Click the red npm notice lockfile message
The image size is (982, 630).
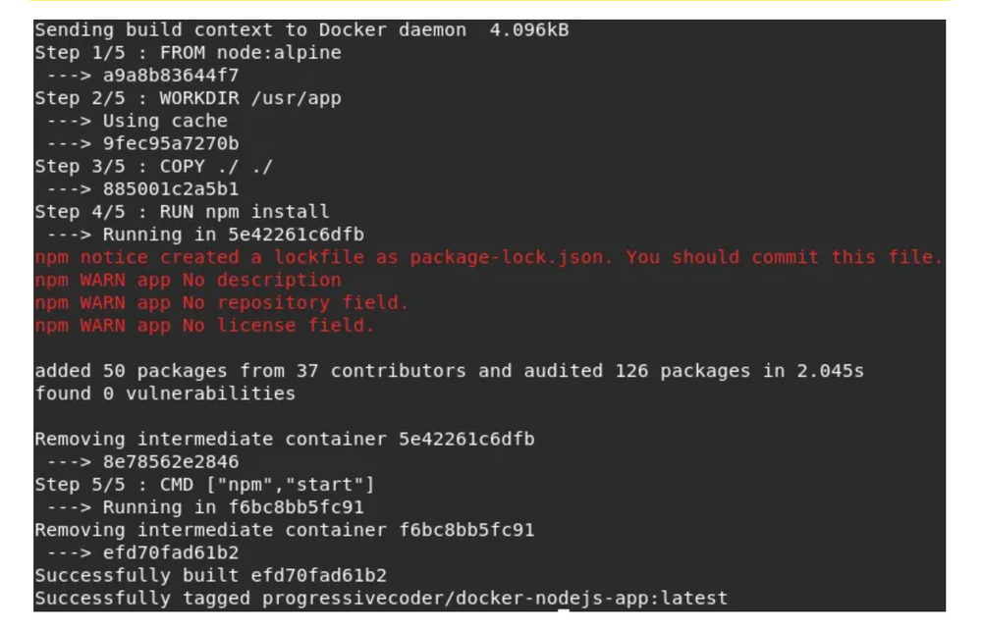(488, 257)
